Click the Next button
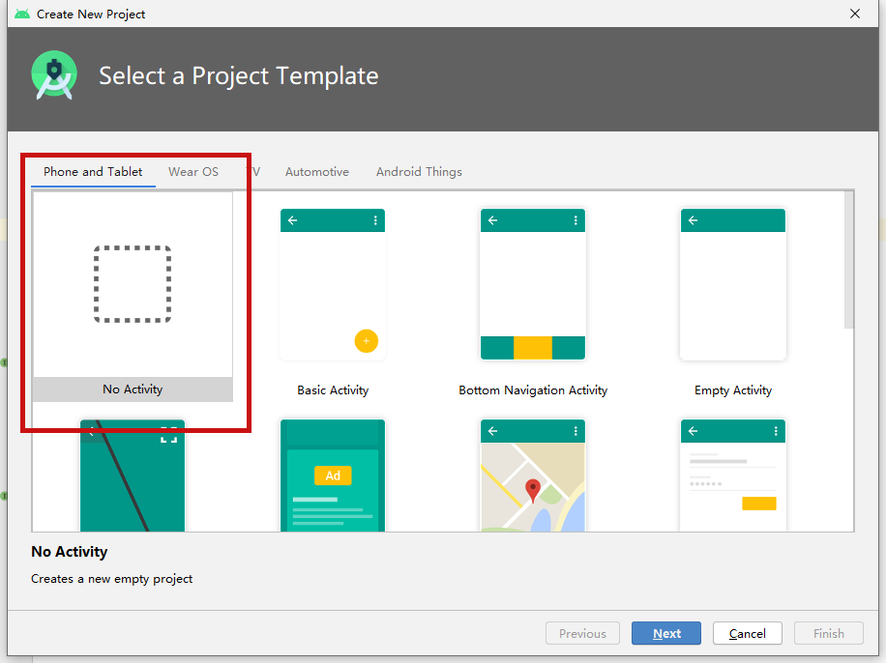The image size is (886, 663). [x=666, y=633]
